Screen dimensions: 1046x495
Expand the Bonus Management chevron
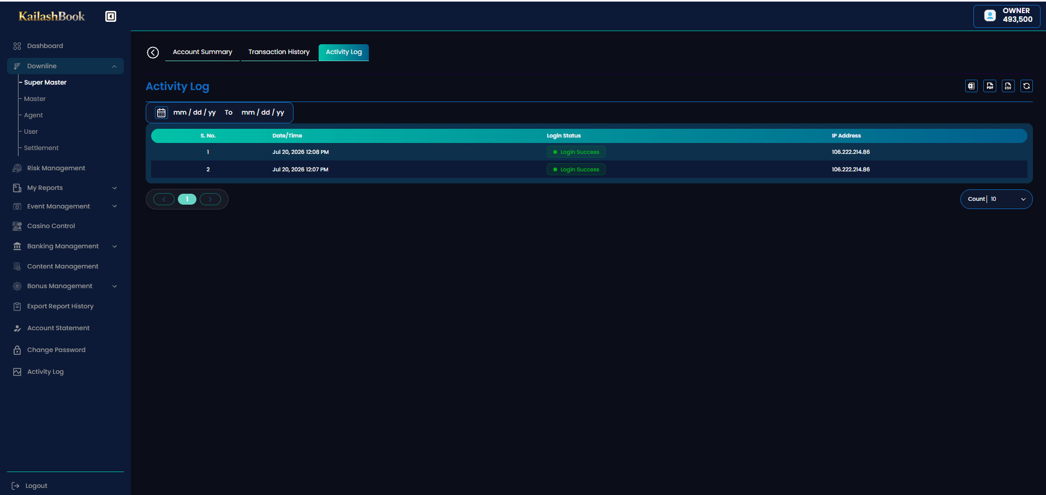[115, 286]
